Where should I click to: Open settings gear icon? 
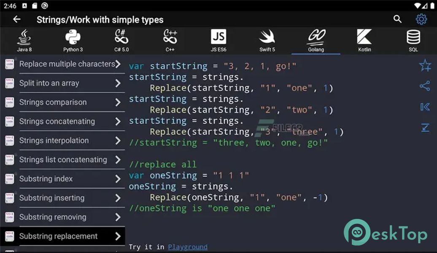point(421,19)
